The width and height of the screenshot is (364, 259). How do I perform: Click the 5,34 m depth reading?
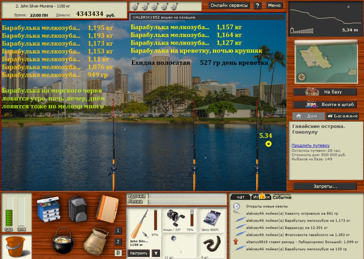point(350,30)
